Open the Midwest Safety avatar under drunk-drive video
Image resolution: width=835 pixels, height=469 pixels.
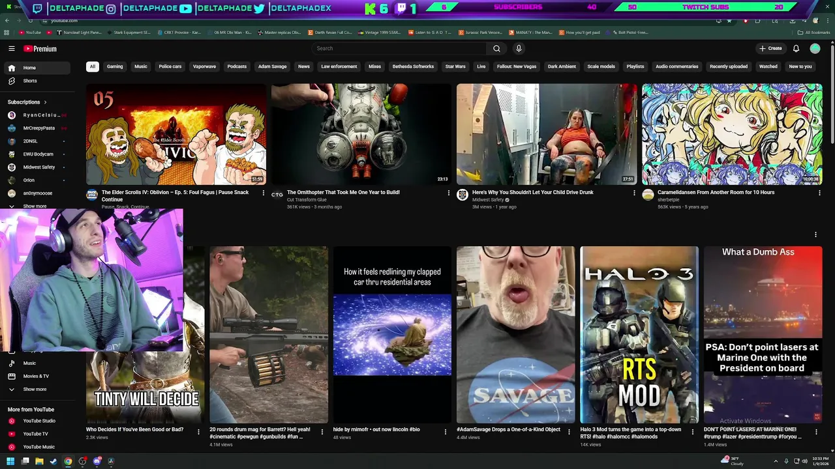click(x=463, y=195)
